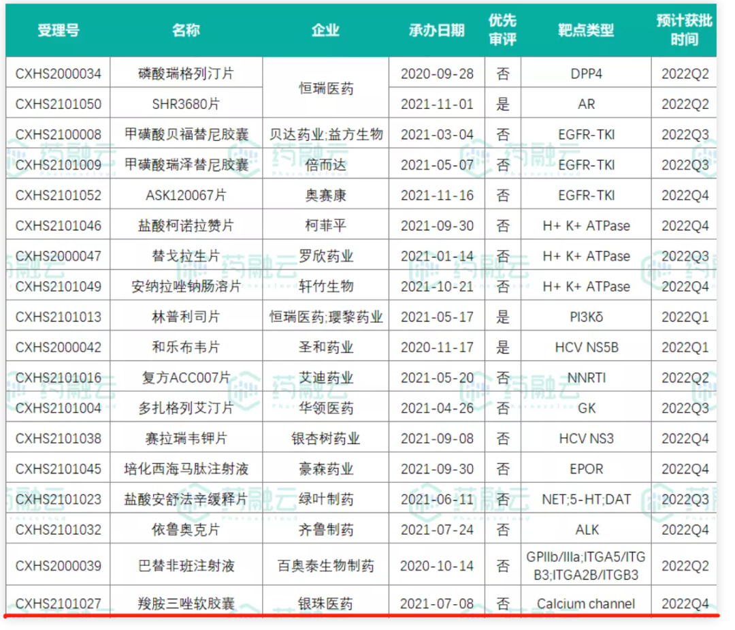Click 巴替非班注射液 name cell
The height and width of the screenshot is (630, 735).
tap(186, 566)
